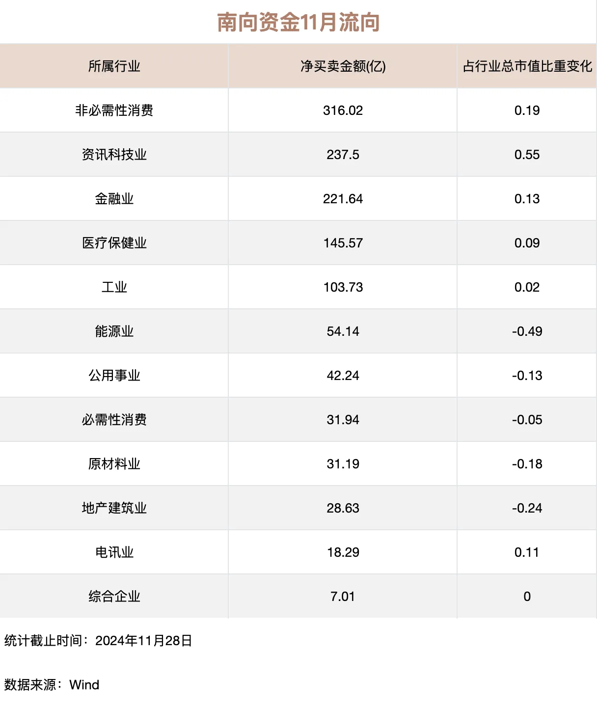Screen dimensions: 597x707
Task: Select the 所属行业 column header
Action: [x=114, y=66]
